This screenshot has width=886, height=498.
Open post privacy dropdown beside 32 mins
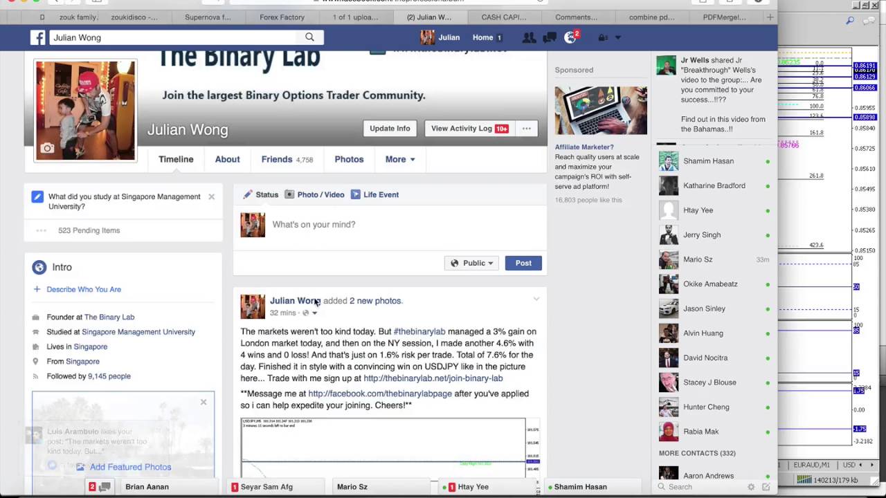coord(309,313)
